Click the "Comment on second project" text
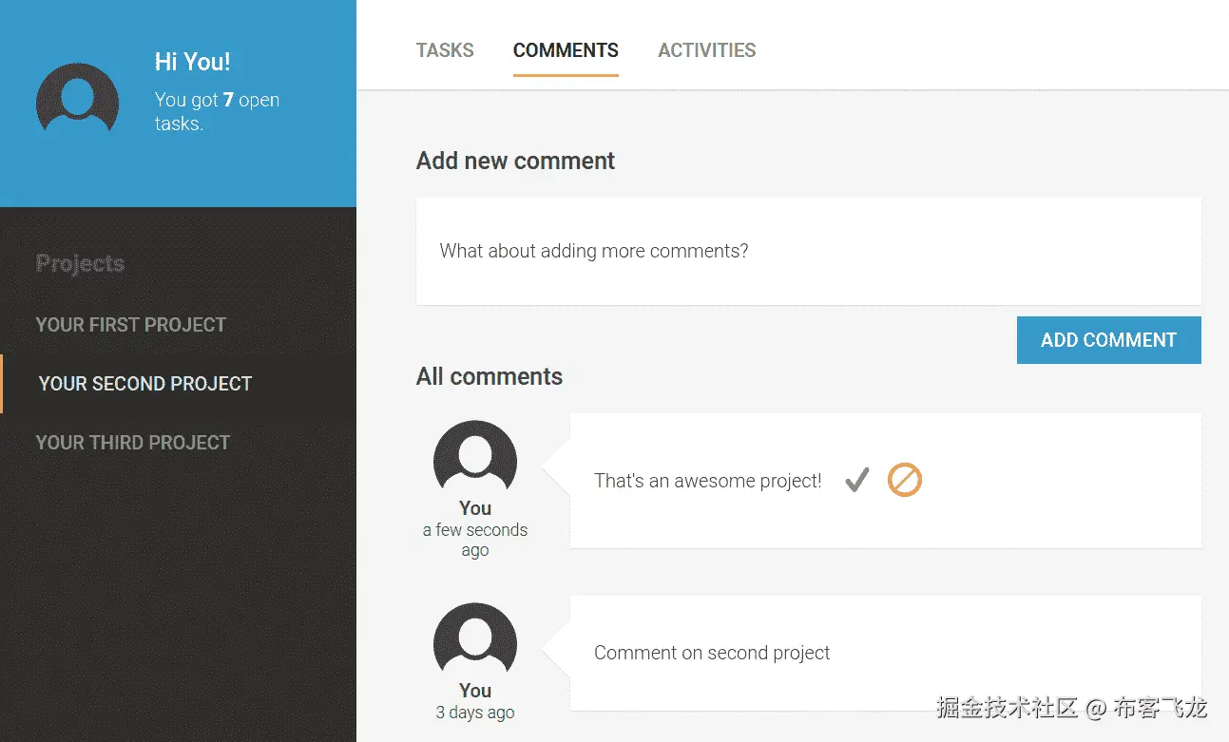This screenshot has height=742, width=1229. 712,653
